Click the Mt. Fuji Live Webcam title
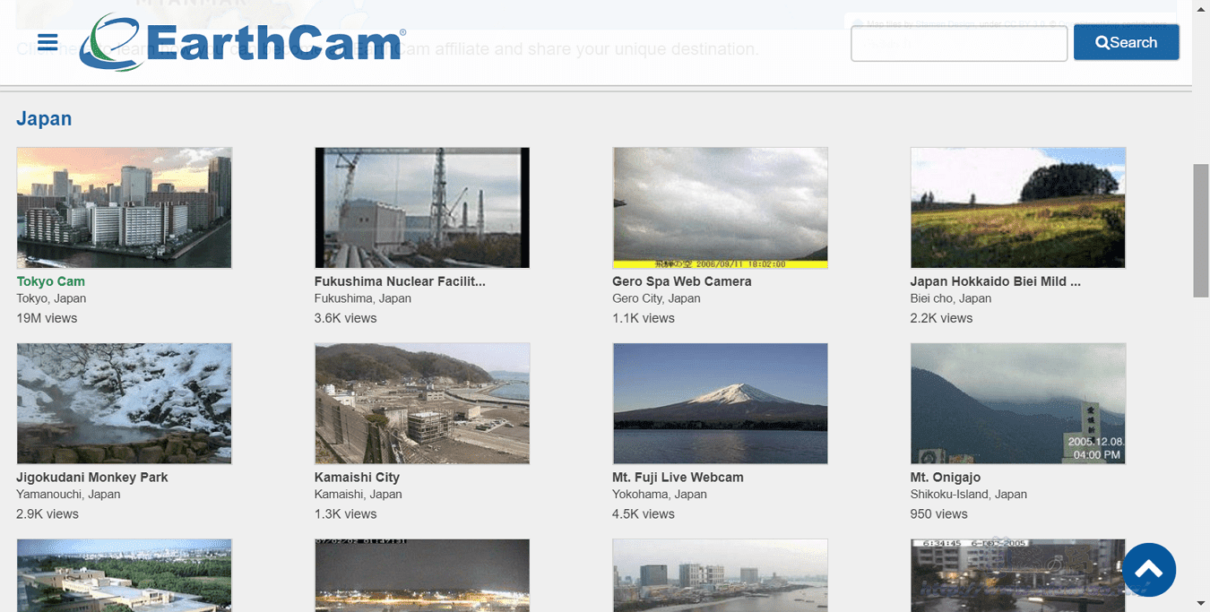This screenshot has height=612, width=1210. (678, 477)
